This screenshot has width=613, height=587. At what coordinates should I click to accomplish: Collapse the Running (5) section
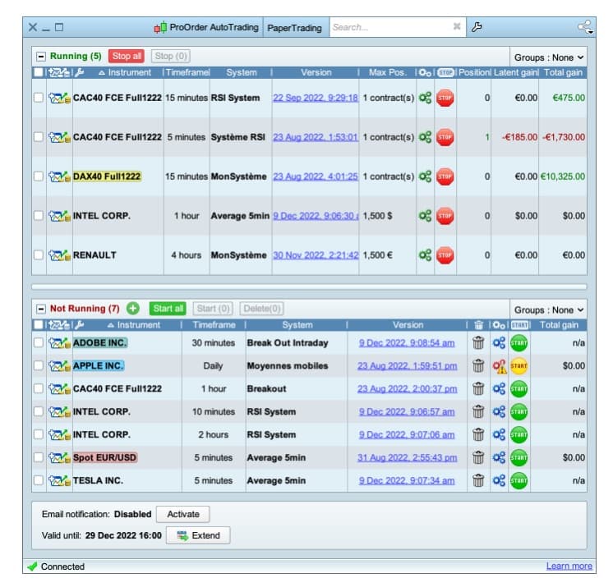(x=40, y=57)
